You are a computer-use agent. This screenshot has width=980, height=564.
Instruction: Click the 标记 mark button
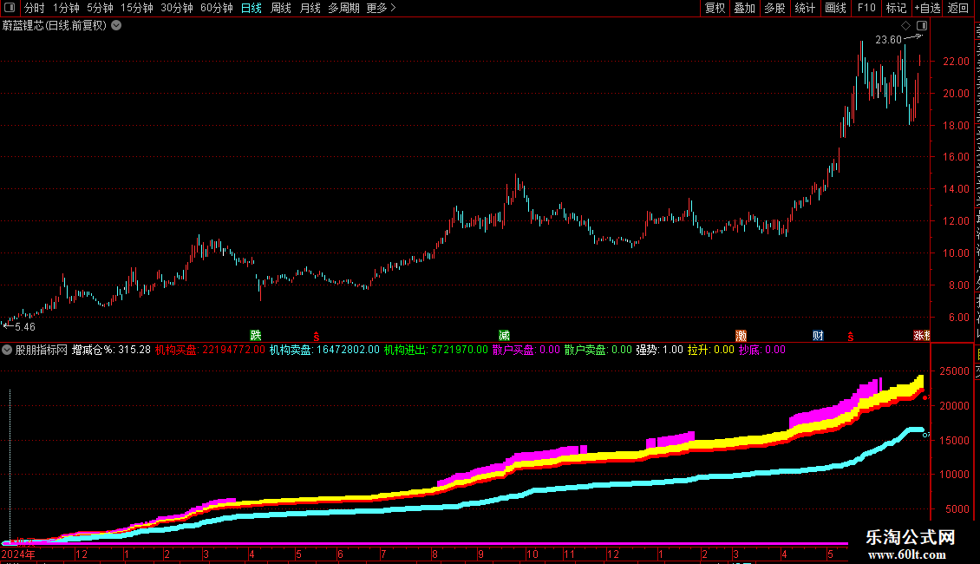pyautogui.click(x=896, y=8)
